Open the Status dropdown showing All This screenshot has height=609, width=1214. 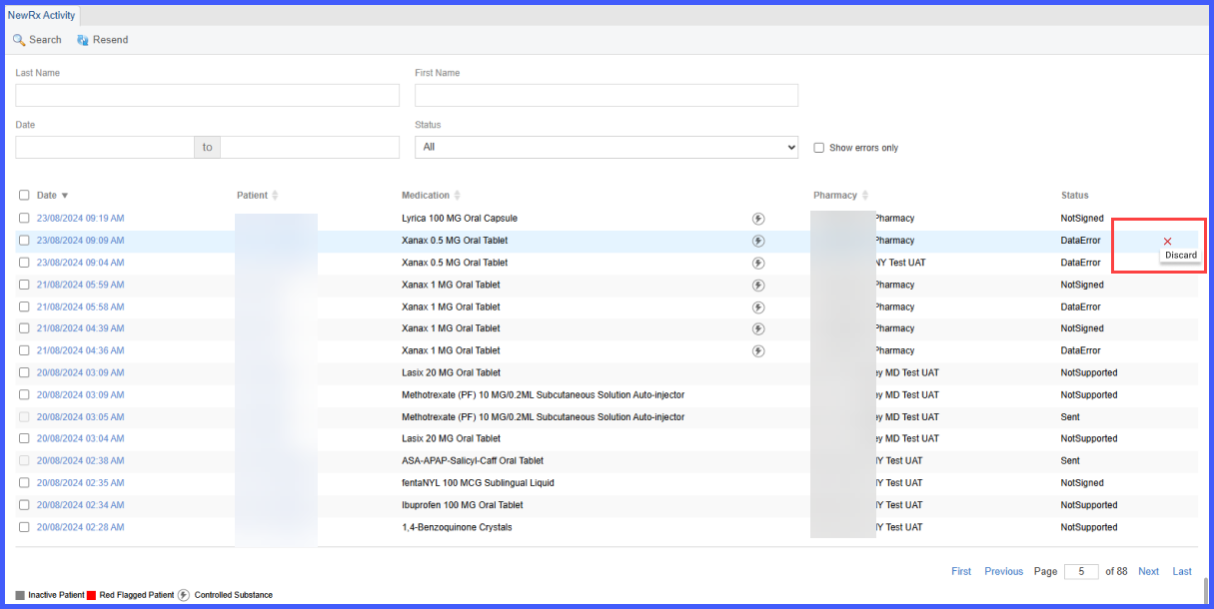tap(607, 147)
